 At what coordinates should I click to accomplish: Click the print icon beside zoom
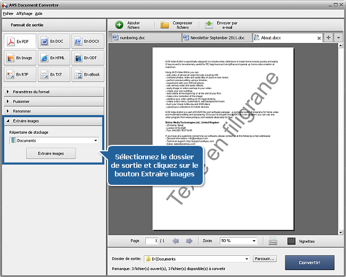(x=273, y=241)
